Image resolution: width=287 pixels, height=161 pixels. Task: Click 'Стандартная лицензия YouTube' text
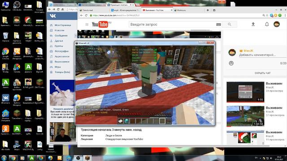click(124, 139)
